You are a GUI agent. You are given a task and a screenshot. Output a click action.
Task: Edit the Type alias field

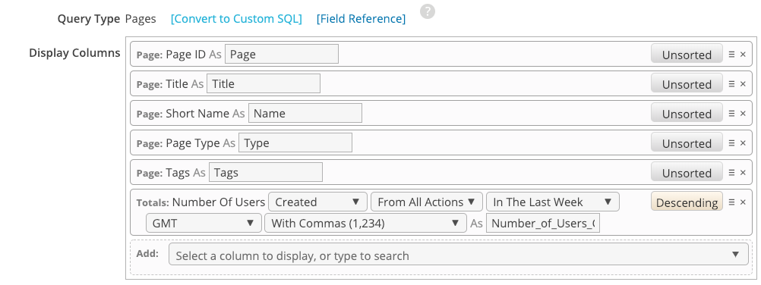point(295,143)
